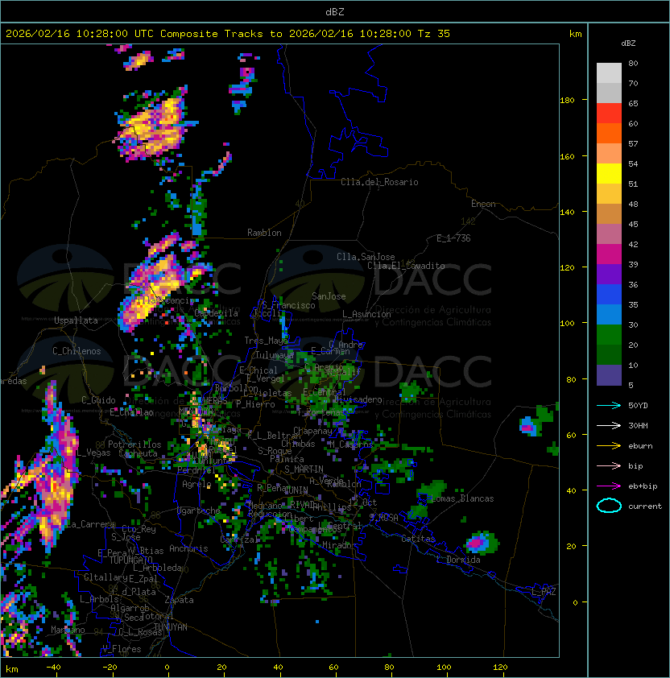The width and height of the screenshot is (670, 678).
Task: Click the 'Zapata' map label
Action: click(179, 600)
